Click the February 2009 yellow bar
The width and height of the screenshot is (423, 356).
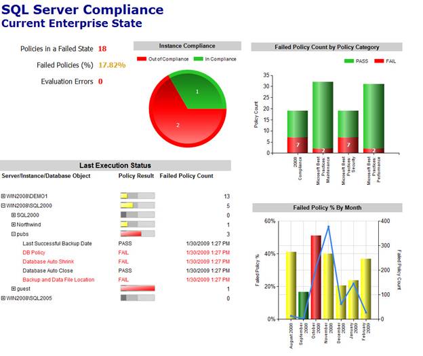pos(366,289)
